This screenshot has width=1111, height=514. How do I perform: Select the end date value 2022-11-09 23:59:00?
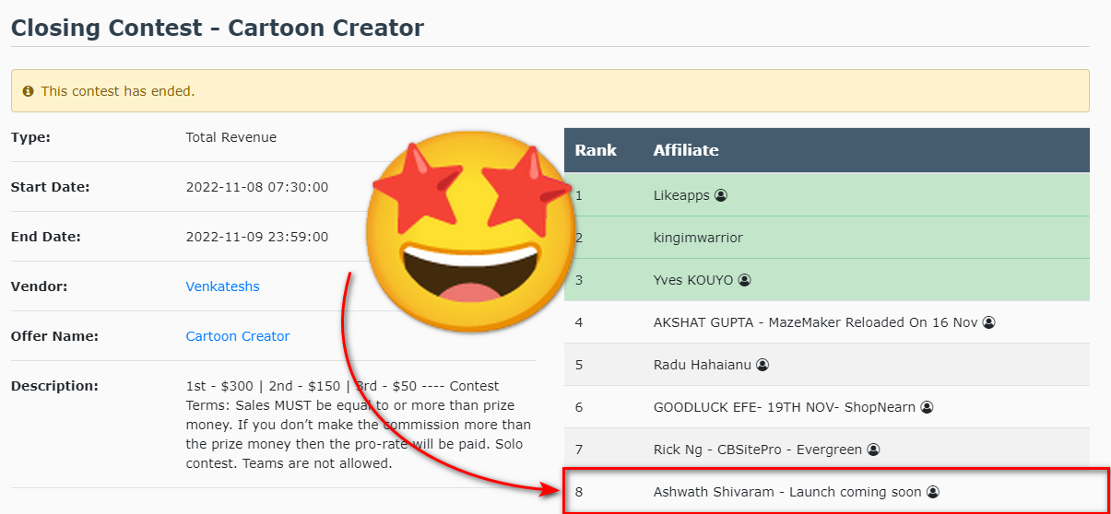257,237
